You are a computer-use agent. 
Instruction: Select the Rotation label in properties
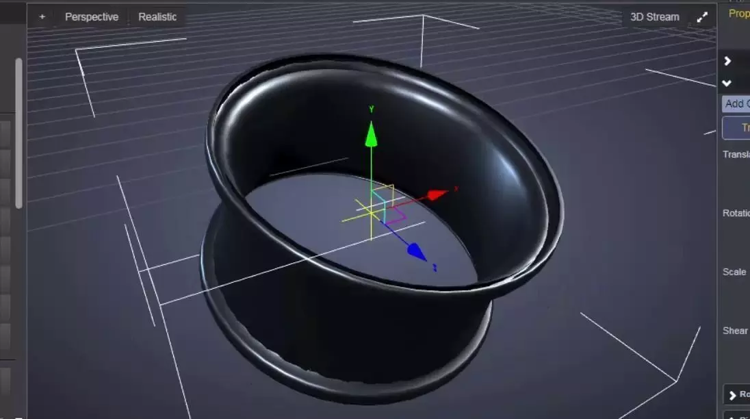coord(736,214)
